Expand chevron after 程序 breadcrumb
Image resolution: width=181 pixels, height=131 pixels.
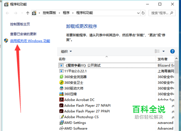point(73,13)
